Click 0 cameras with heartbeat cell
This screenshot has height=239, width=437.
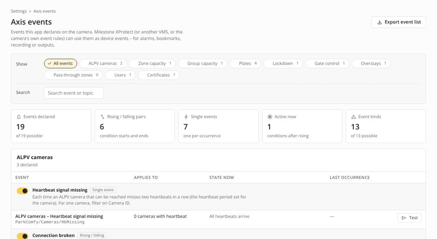[x=160, y=216]
